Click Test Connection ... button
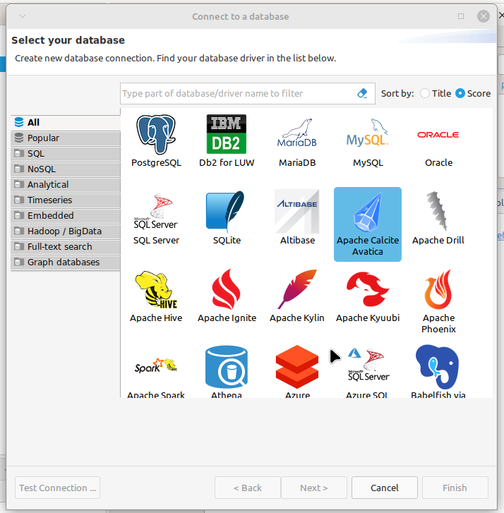The height and width of the screenshot is (513, 504). pos(58,488)
